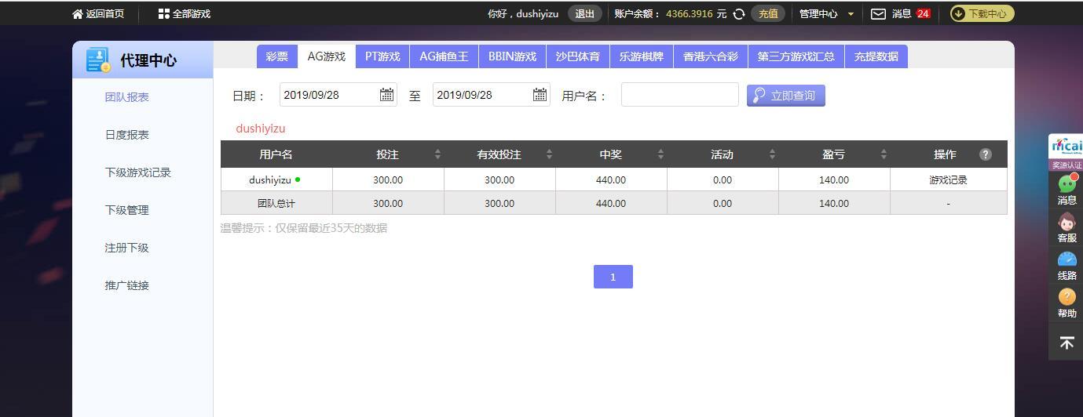Switch to the PT游戏 tab

point(382,56)
